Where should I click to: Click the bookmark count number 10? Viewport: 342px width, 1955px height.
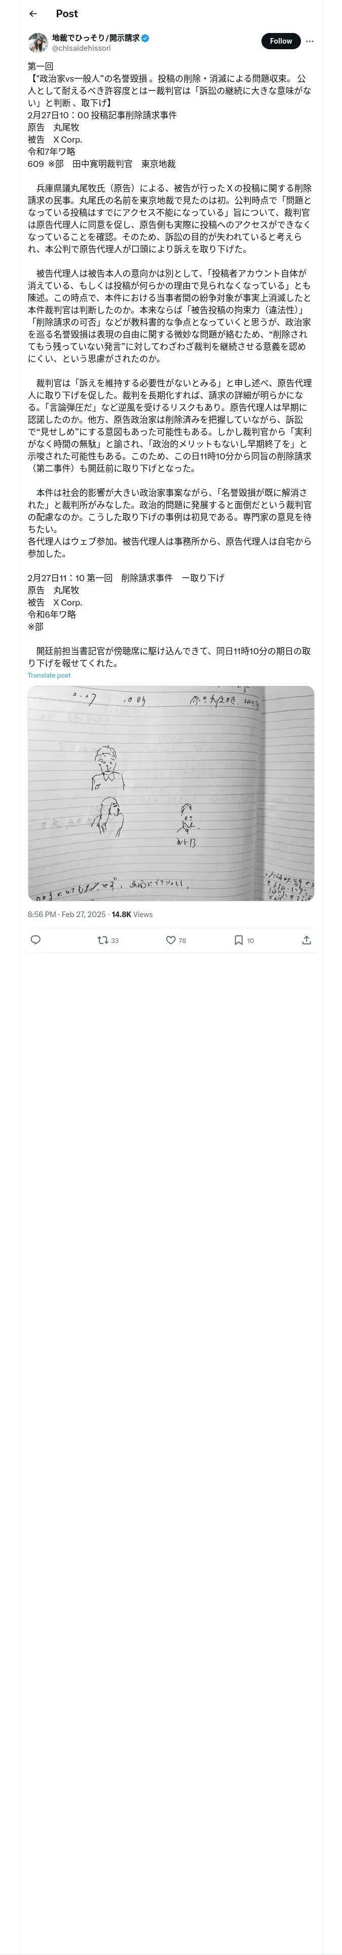pos(250,940)
